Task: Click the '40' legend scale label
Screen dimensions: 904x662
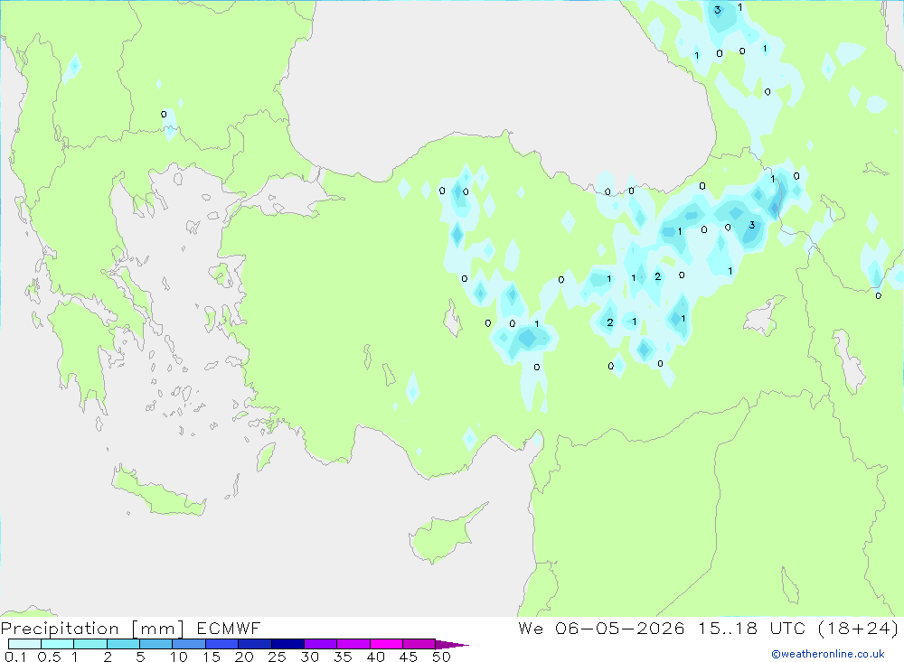Action: 376,657
